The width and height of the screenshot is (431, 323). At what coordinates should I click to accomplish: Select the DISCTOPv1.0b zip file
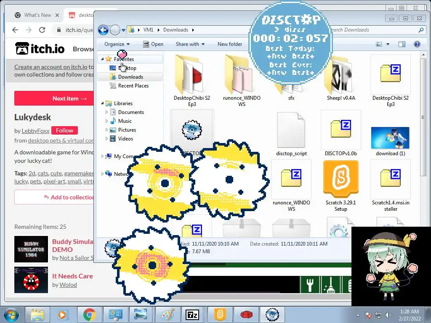pyautogui.click(x=341, y=134)
